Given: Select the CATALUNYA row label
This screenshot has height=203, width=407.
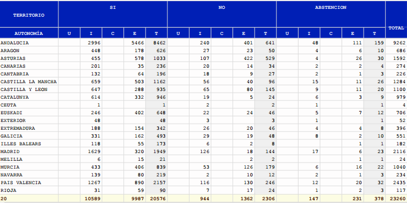Looking at the screenshot, I should tap(14, 97).
